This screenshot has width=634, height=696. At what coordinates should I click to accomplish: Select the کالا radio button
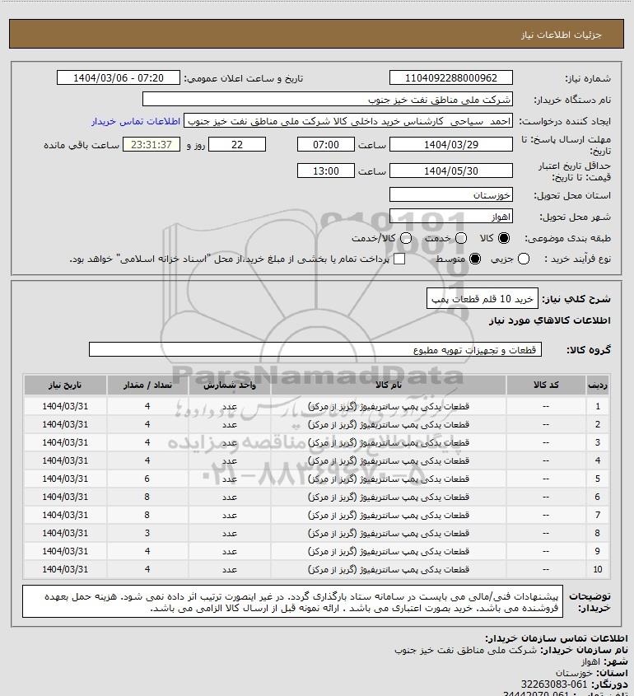pyautogui.click(x=504, y=238)
